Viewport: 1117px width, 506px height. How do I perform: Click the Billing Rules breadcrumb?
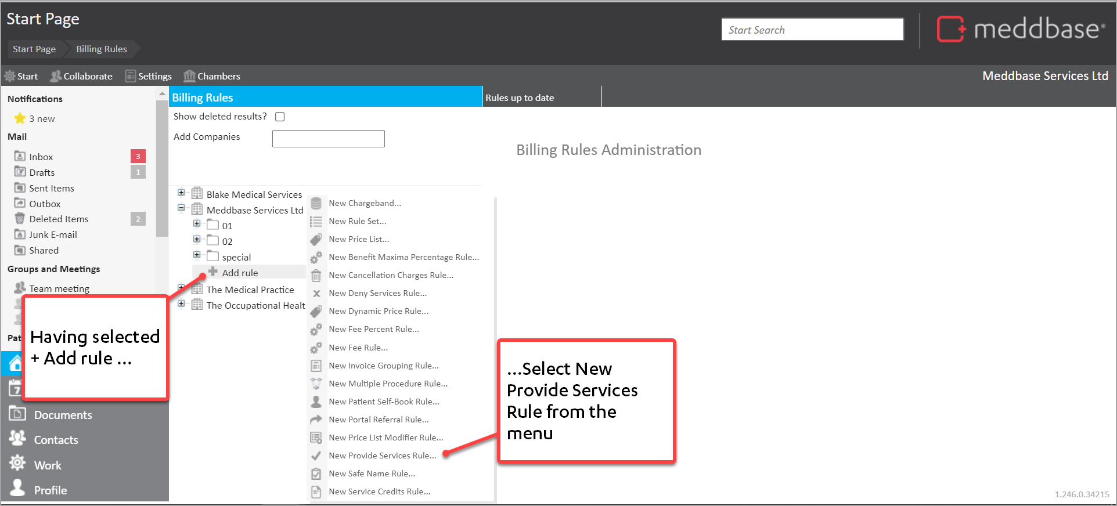point(101,49)
